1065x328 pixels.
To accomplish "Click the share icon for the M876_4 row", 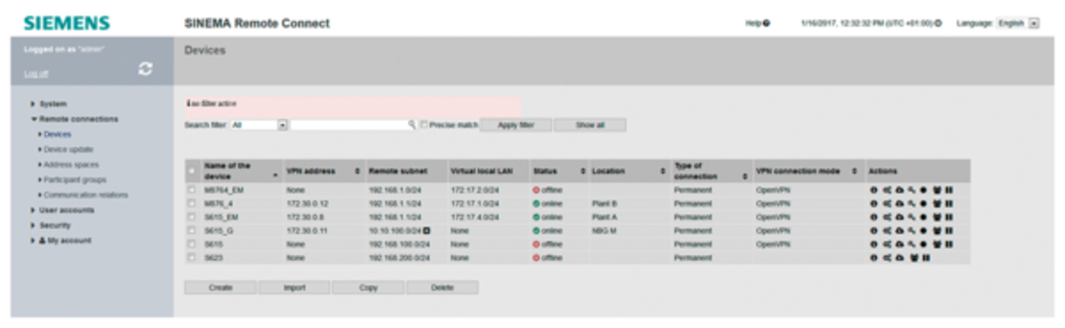I will point(887,204).
